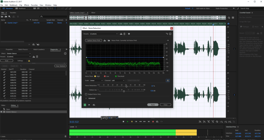Reset the noise floor curve

pos(168,80)
